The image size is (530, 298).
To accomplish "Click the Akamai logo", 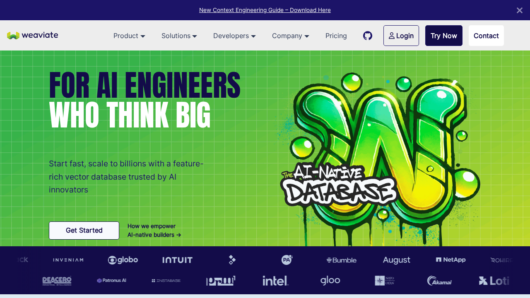I will (439, 281).
